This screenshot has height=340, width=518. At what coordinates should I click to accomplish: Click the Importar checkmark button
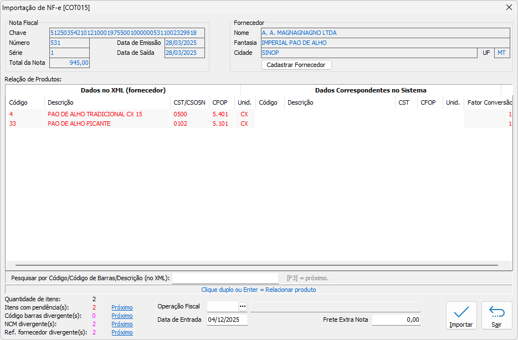[461, 316]
